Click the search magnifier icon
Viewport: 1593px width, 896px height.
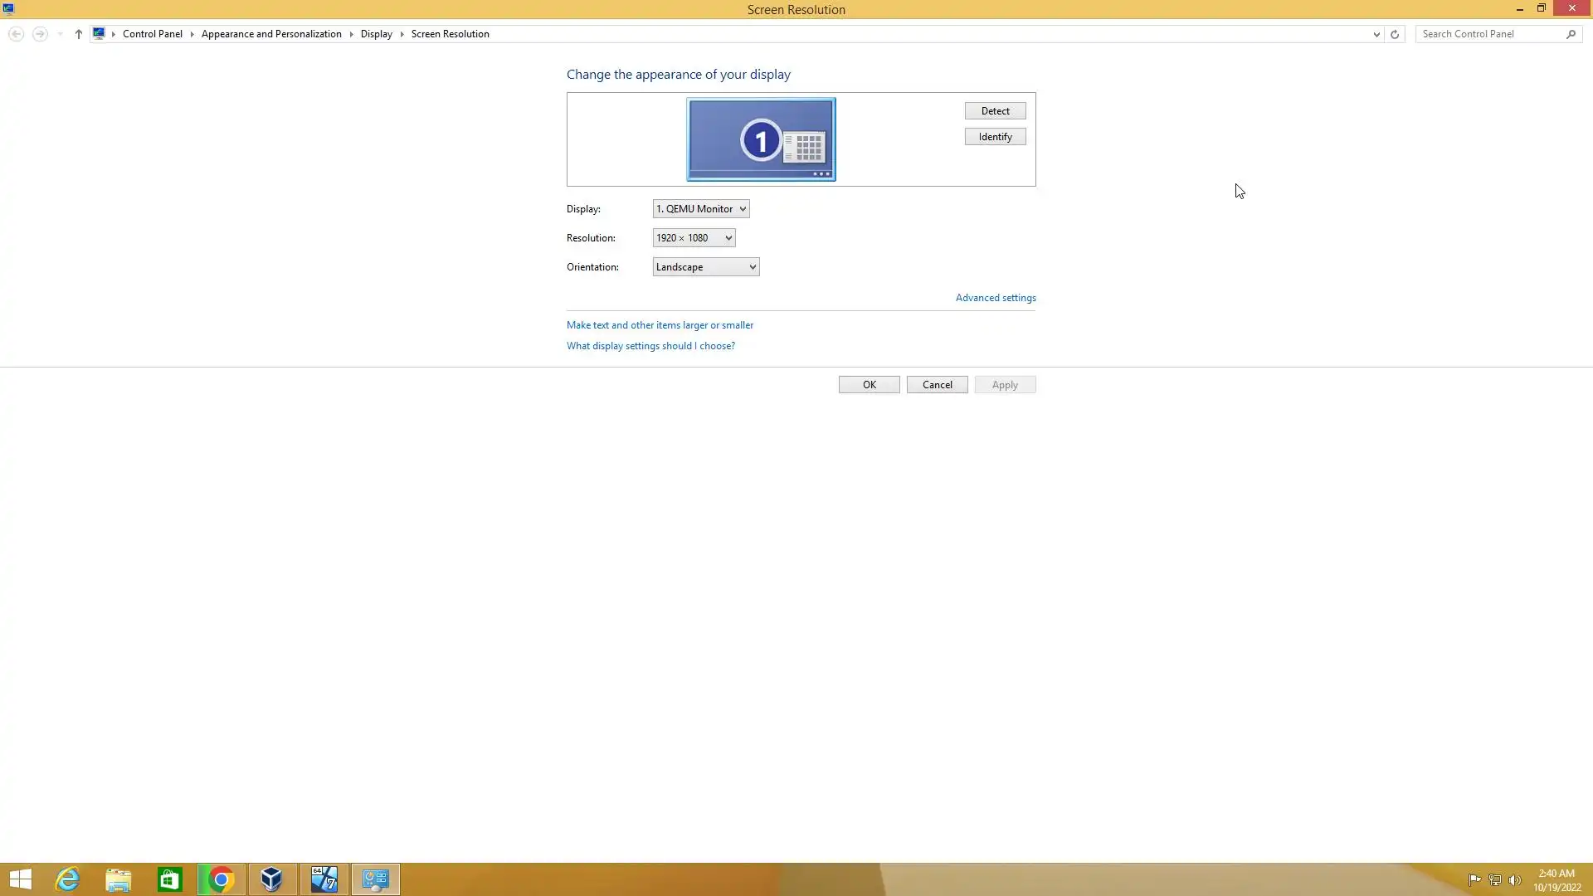click(1571, 34)
